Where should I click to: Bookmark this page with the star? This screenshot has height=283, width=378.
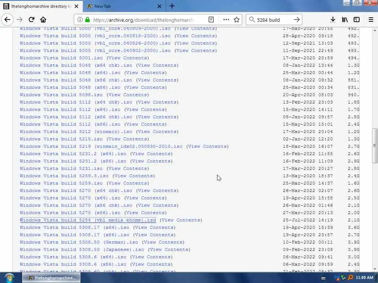click(x=237, y=20)
